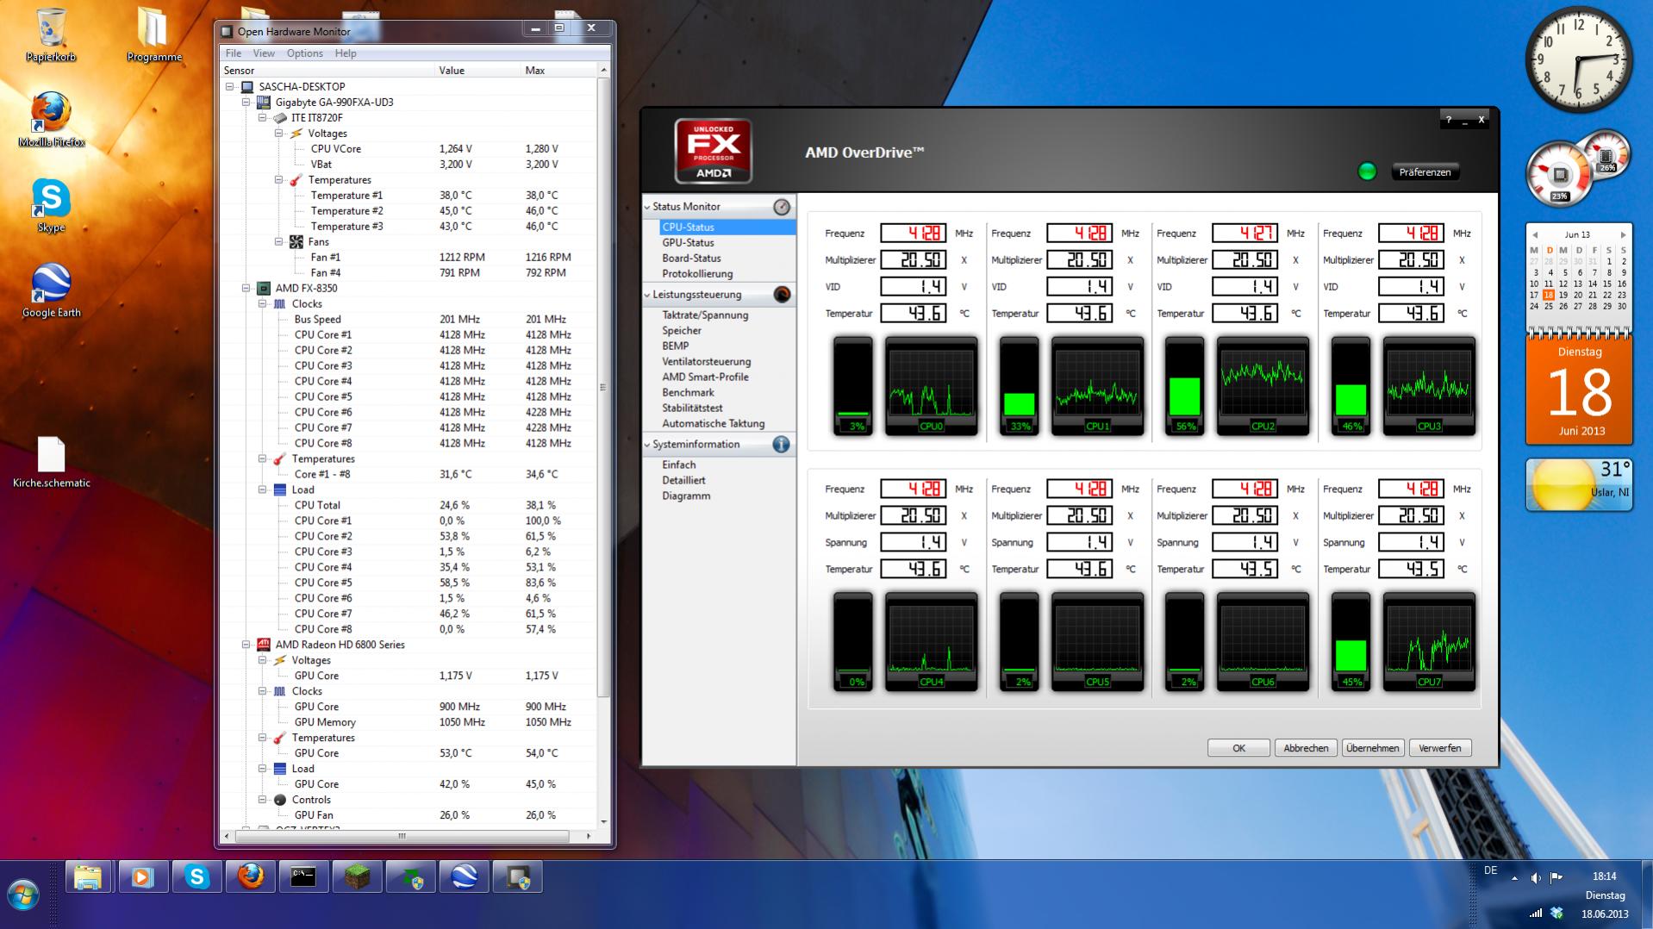Select the CPU Total load row
This screenshot has height=929, width=1653.
(409, 506)
